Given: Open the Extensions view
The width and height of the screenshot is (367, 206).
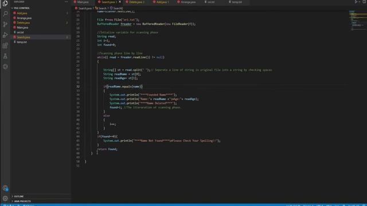Looking at the screenshot, I should coord(5,46).
